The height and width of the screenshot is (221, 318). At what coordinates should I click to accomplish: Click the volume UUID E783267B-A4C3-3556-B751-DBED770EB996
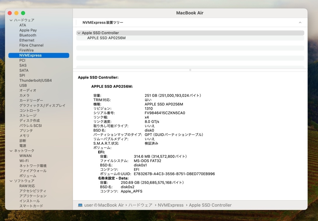pos(174,174)
